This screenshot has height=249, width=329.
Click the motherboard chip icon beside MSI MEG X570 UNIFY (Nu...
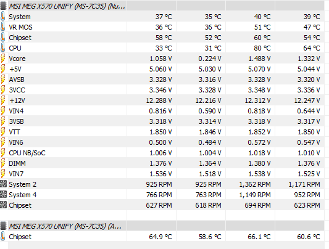click(3, 6)
